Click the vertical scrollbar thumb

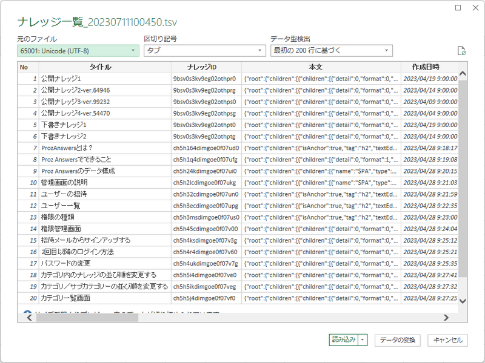(x=463, y=178)
